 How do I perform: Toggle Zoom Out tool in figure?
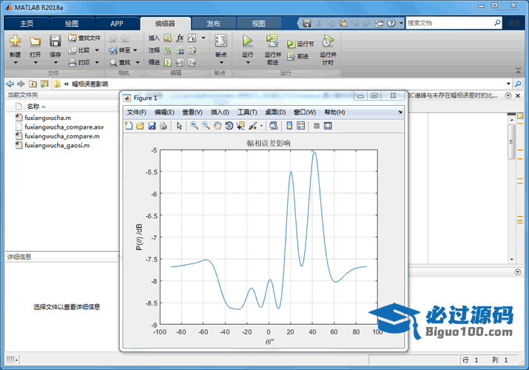tap(206, 126)
